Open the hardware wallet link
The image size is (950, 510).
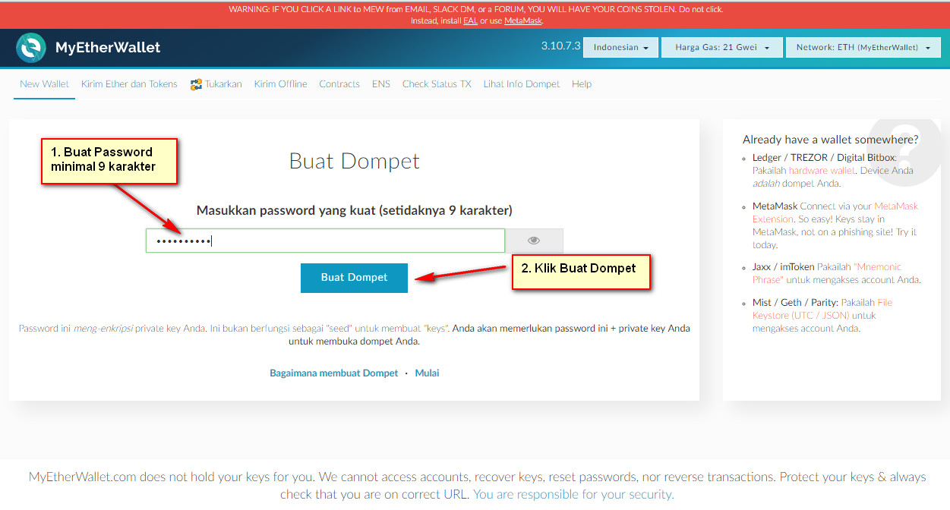pos(822,171)
